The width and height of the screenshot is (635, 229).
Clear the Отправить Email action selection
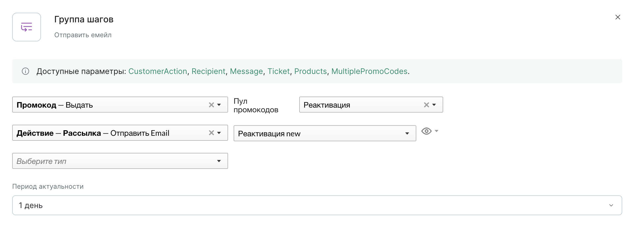pyautogui.click(x=211, y=133)
